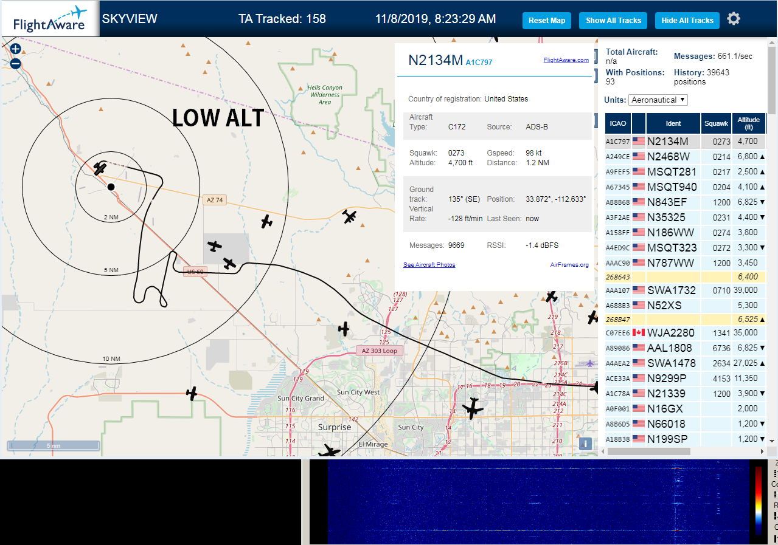Viewport: 778px width, 545px height.
Task: Zoom out the map with the minus button
Action: pyautogui.click(x=15, y=63)
